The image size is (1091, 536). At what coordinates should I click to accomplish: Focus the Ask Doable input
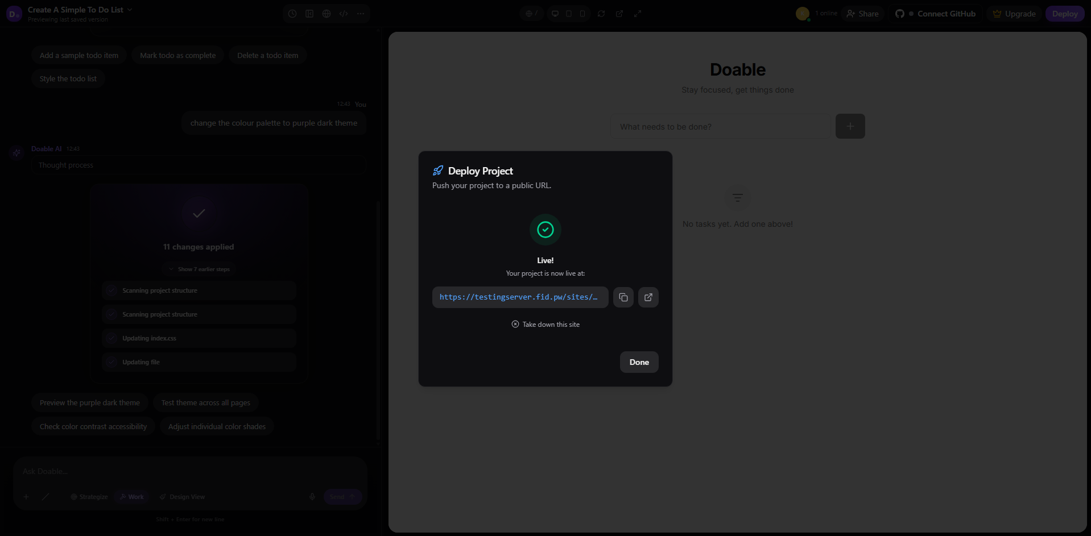pyautogui.click(x=190, y=471)
